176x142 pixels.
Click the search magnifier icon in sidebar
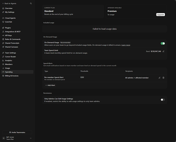[x=31, y=3]
